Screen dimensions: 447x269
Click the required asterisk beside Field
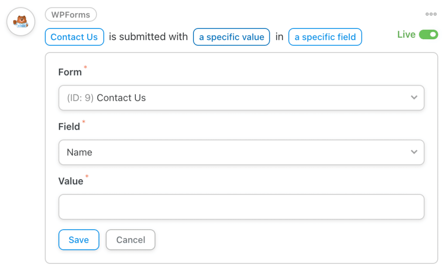tap(84, 123)
